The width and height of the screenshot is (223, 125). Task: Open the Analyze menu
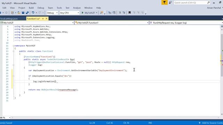pos(77,8)
